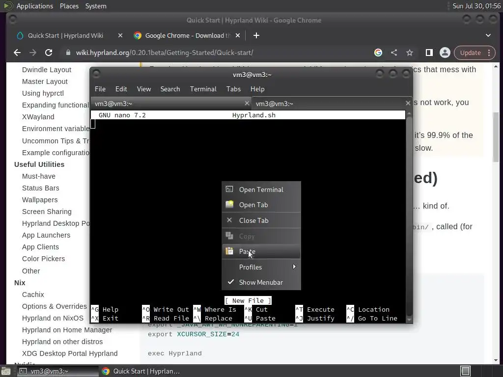Open the Places menu
The image size is (503, 377).
[x=69, y=6]
